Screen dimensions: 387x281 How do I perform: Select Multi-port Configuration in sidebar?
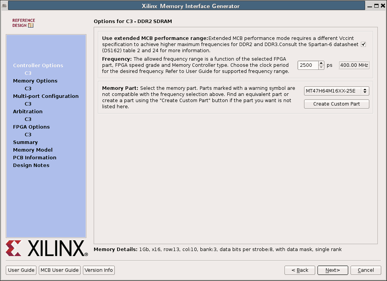click(46, 96)
